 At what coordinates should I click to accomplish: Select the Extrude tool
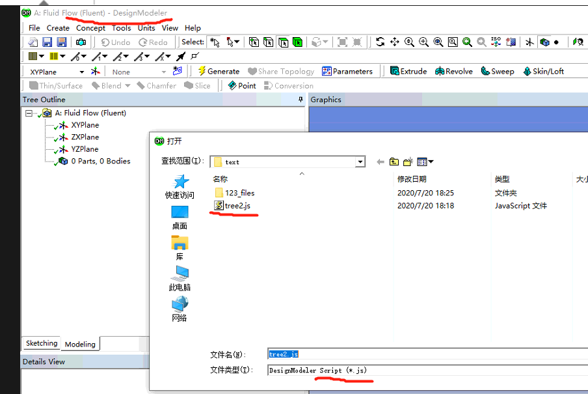point(408,71)
